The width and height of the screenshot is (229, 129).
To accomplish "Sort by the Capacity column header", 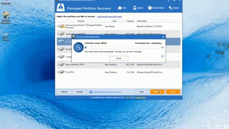I will (x=130, y=21).
